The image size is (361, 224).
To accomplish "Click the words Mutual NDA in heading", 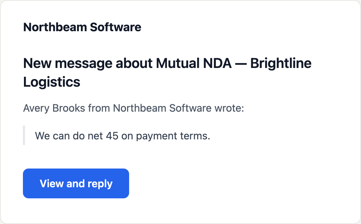I will 194,63.
